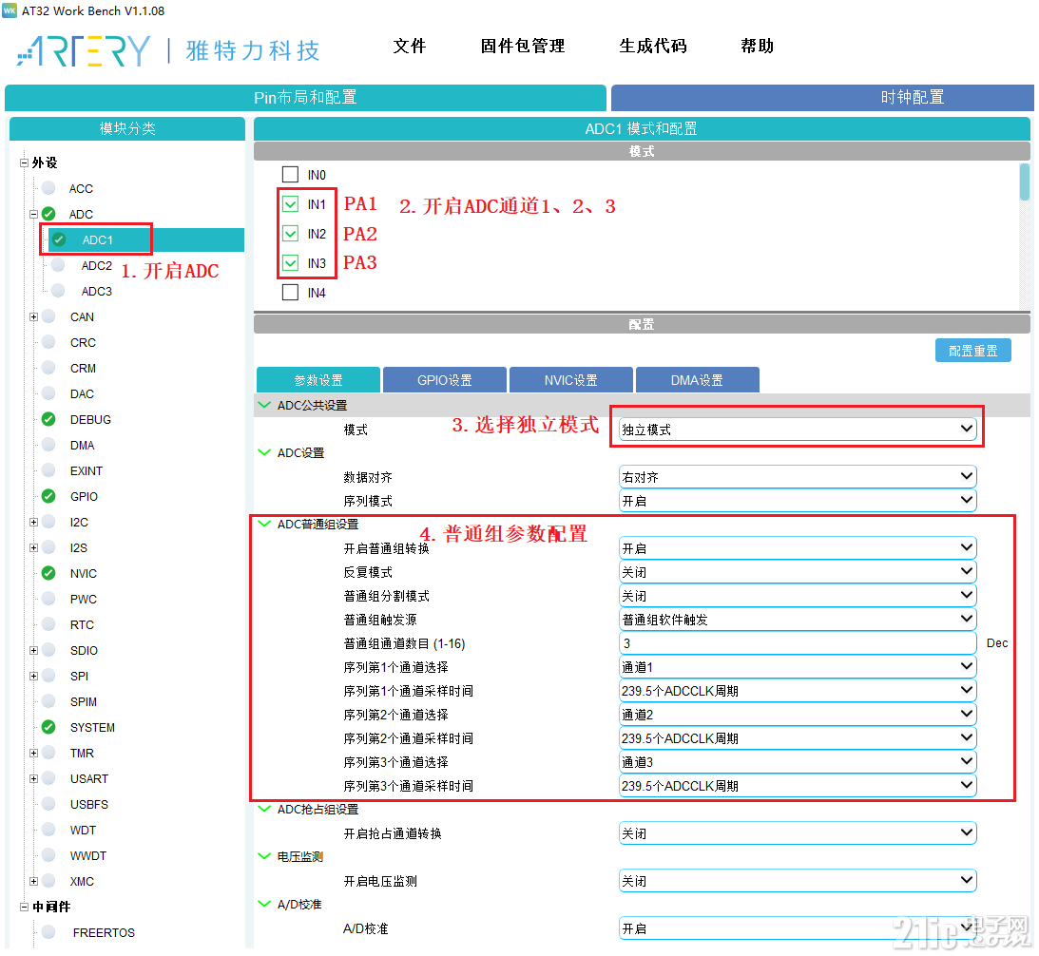Viewport: 1039px width, 956px height.
Task: Click the ACC peripheral status circle
Action: [48, 188]
